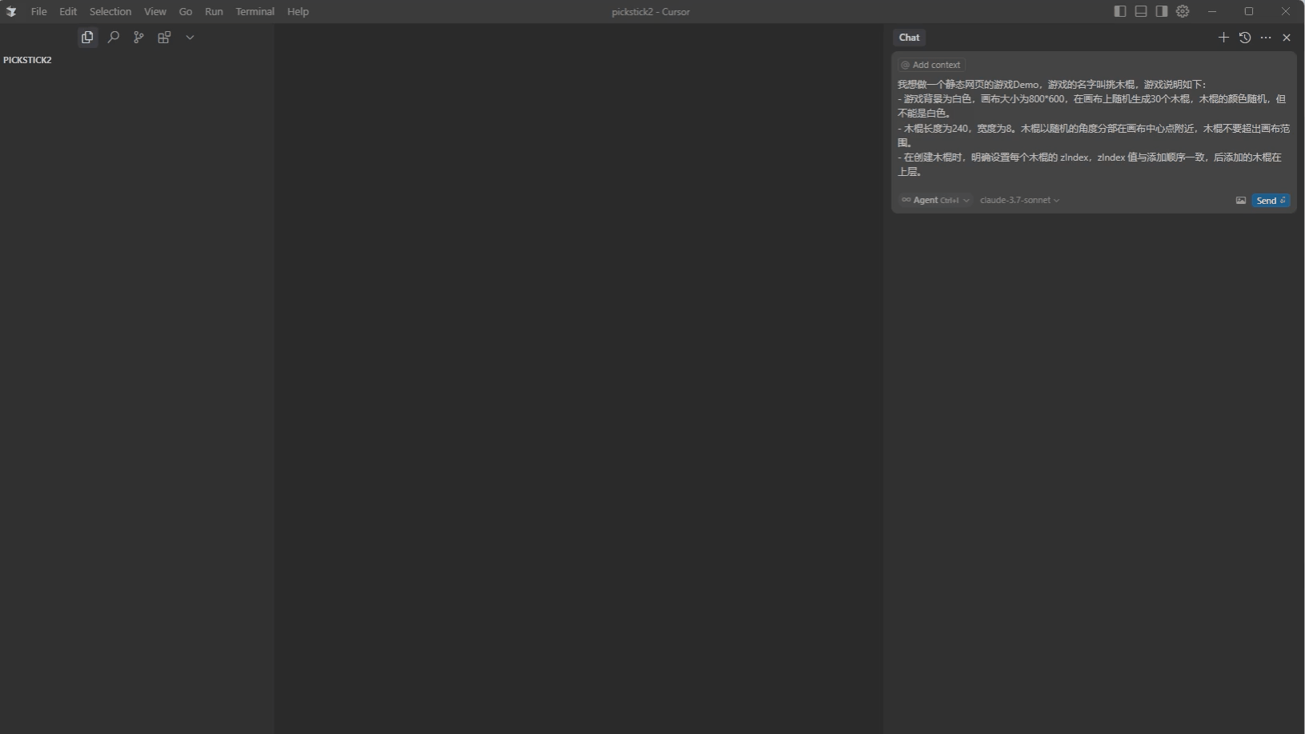The width and height of the screenshot is (1305, 734).
Task: Click Send to submit the prompt
Action: tap(1270, 201)
